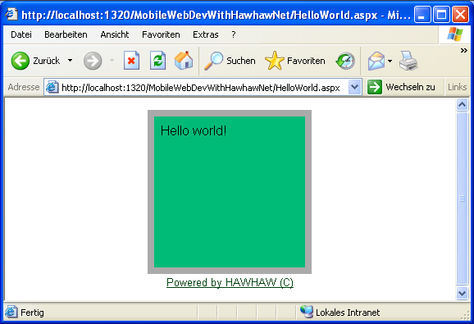This screenshot has height=324, width=474.
Task: Click the Fertig status text
Action: (32, 313)
